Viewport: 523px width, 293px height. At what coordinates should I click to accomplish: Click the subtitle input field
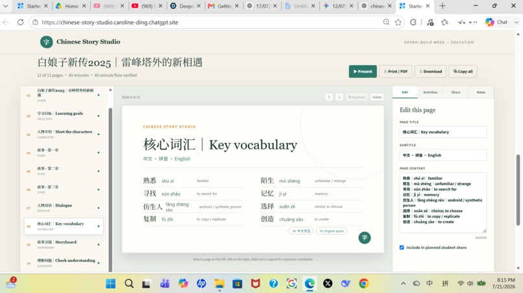tap(443, 155)
